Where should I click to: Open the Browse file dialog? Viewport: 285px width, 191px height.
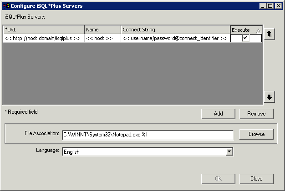tap(256, 134)
